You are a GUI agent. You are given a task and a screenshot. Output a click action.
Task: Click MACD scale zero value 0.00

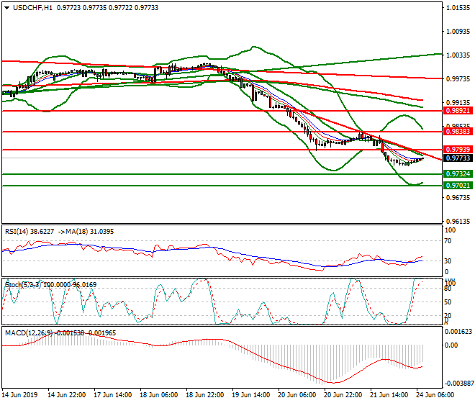coord(451,345)
